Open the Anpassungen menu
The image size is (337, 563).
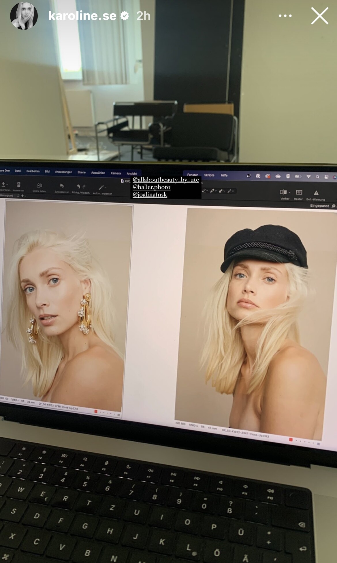(63, 172)
